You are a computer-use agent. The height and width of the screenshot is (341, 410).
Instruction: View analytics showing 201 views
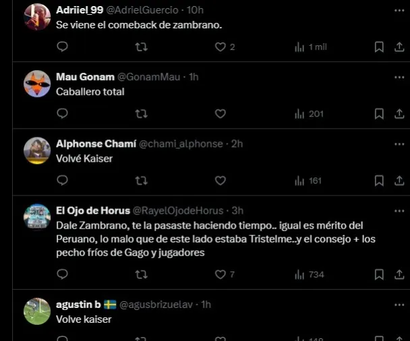(x=310, y=114)
